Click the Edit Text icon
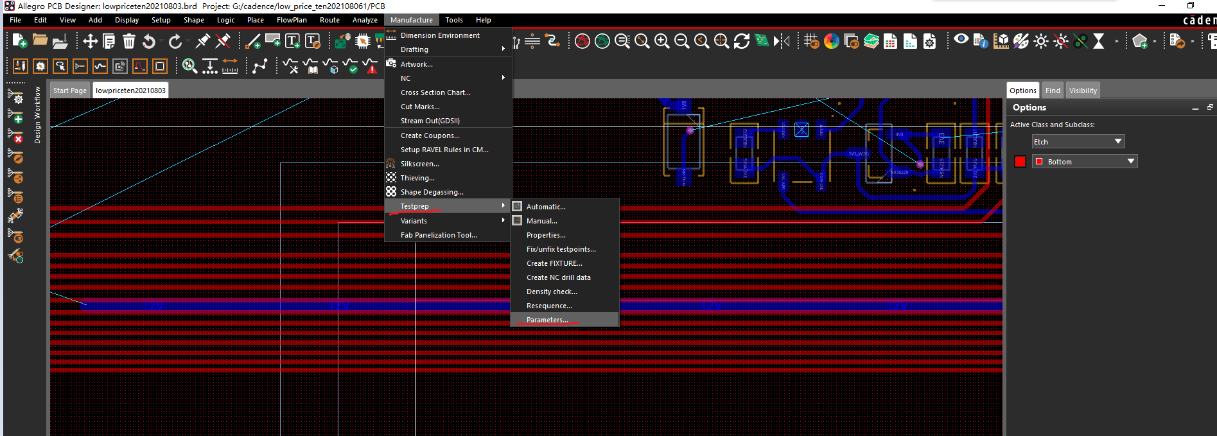The width and height of the screenshot is (1217, 436). coord(313,42)
